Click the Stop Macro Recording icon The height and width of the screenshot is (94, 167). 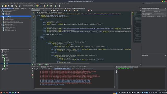[91, 10]
